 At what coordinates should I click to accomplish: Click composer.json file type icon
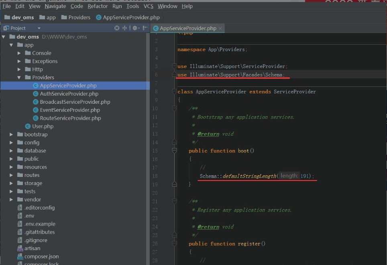[x=20, y=257]
